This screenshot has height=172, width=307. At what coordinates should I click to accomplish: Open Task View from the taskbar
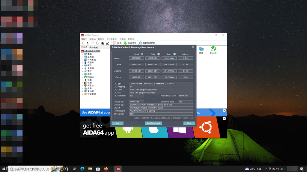tap(74, 169)
